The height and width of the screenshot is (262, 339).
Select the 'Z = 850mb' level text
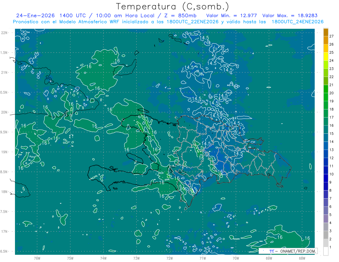pos(180,16)
